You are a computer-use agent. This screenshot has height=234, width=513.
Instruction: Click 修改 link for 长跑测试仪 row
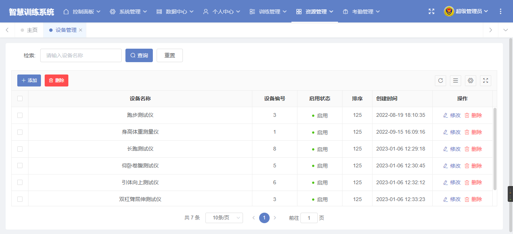[452, 149]
